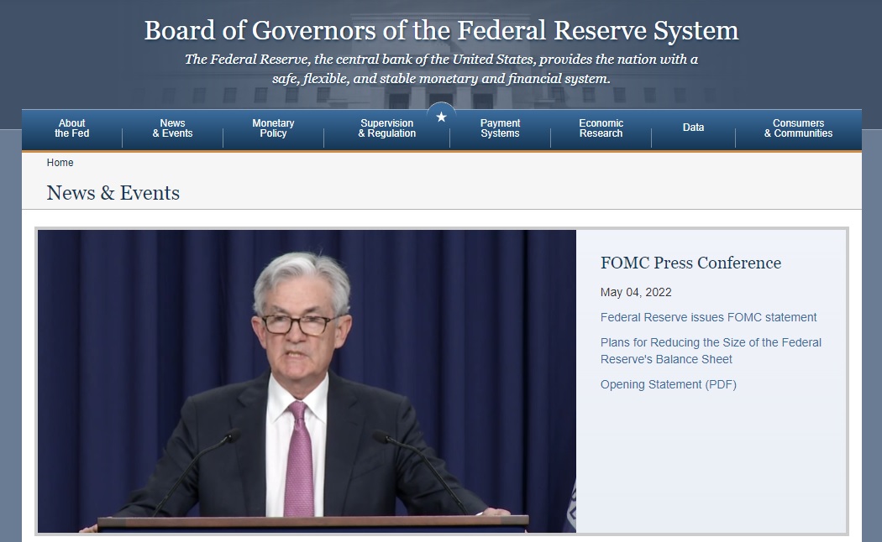Click the May 04, 2022 date text
882x542 pixels.
(636, 292)
